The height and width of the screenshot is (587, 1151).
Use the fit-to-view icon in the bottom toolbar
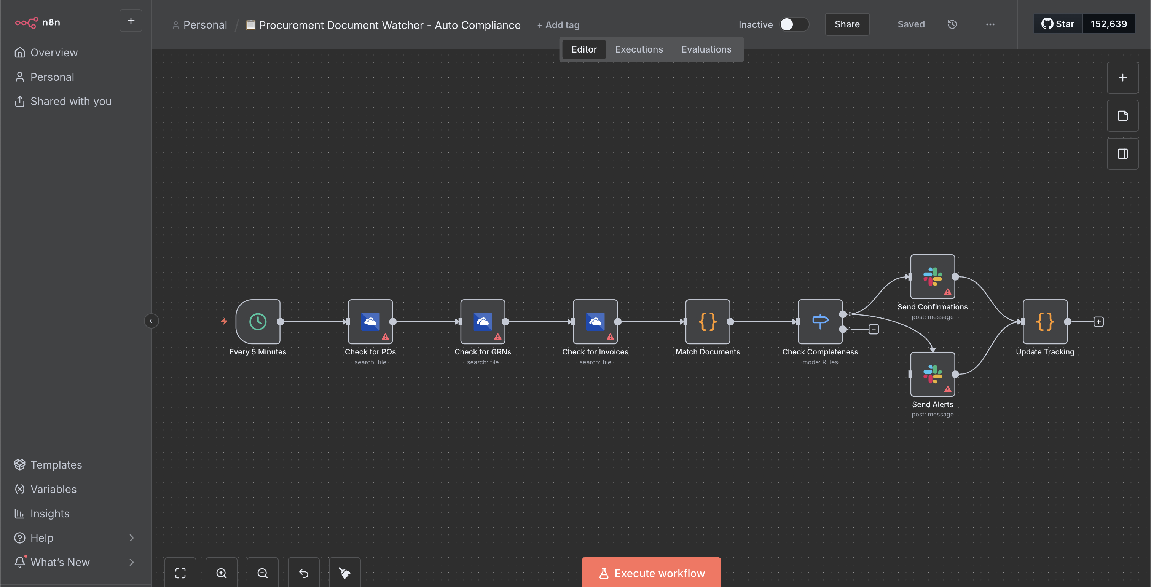180,573
